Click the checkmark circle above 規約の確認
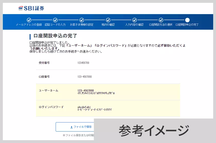This screenshot has height=143, width=216. pos(108,20)
